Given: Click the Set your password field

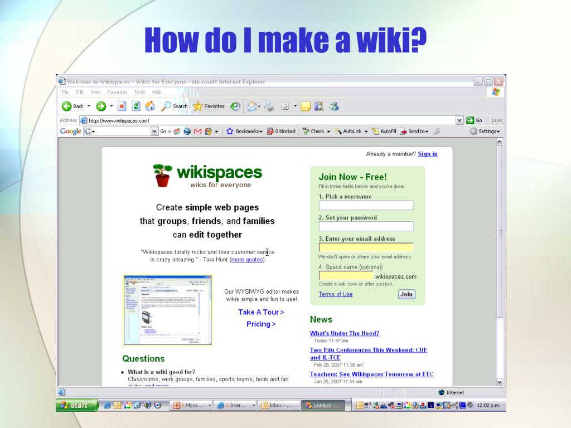Looking at the screenshot, I should click(366, 226).
